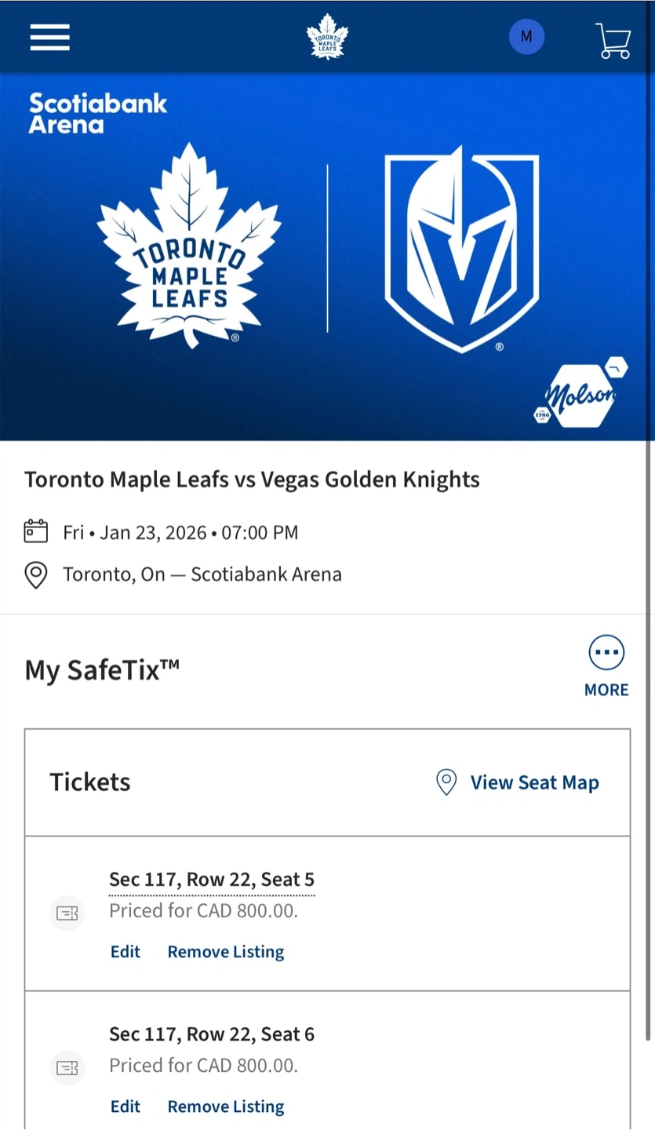The width and height of the screenshot is (655, 1130).
Task: Open View Seat Map link
Action: 534,782
